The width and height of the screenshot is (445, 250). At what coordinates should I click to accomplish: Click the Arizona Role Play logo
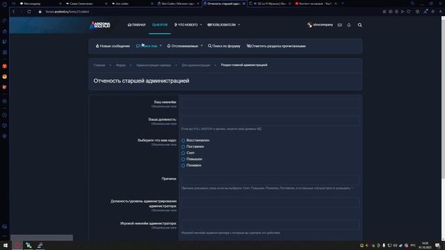99,25
